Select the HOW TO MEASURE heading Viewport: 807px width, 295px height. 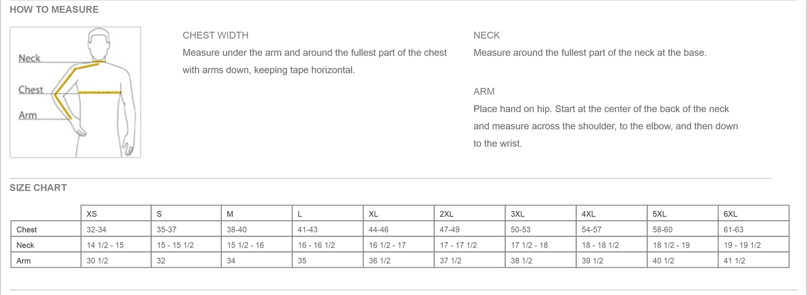54,9
